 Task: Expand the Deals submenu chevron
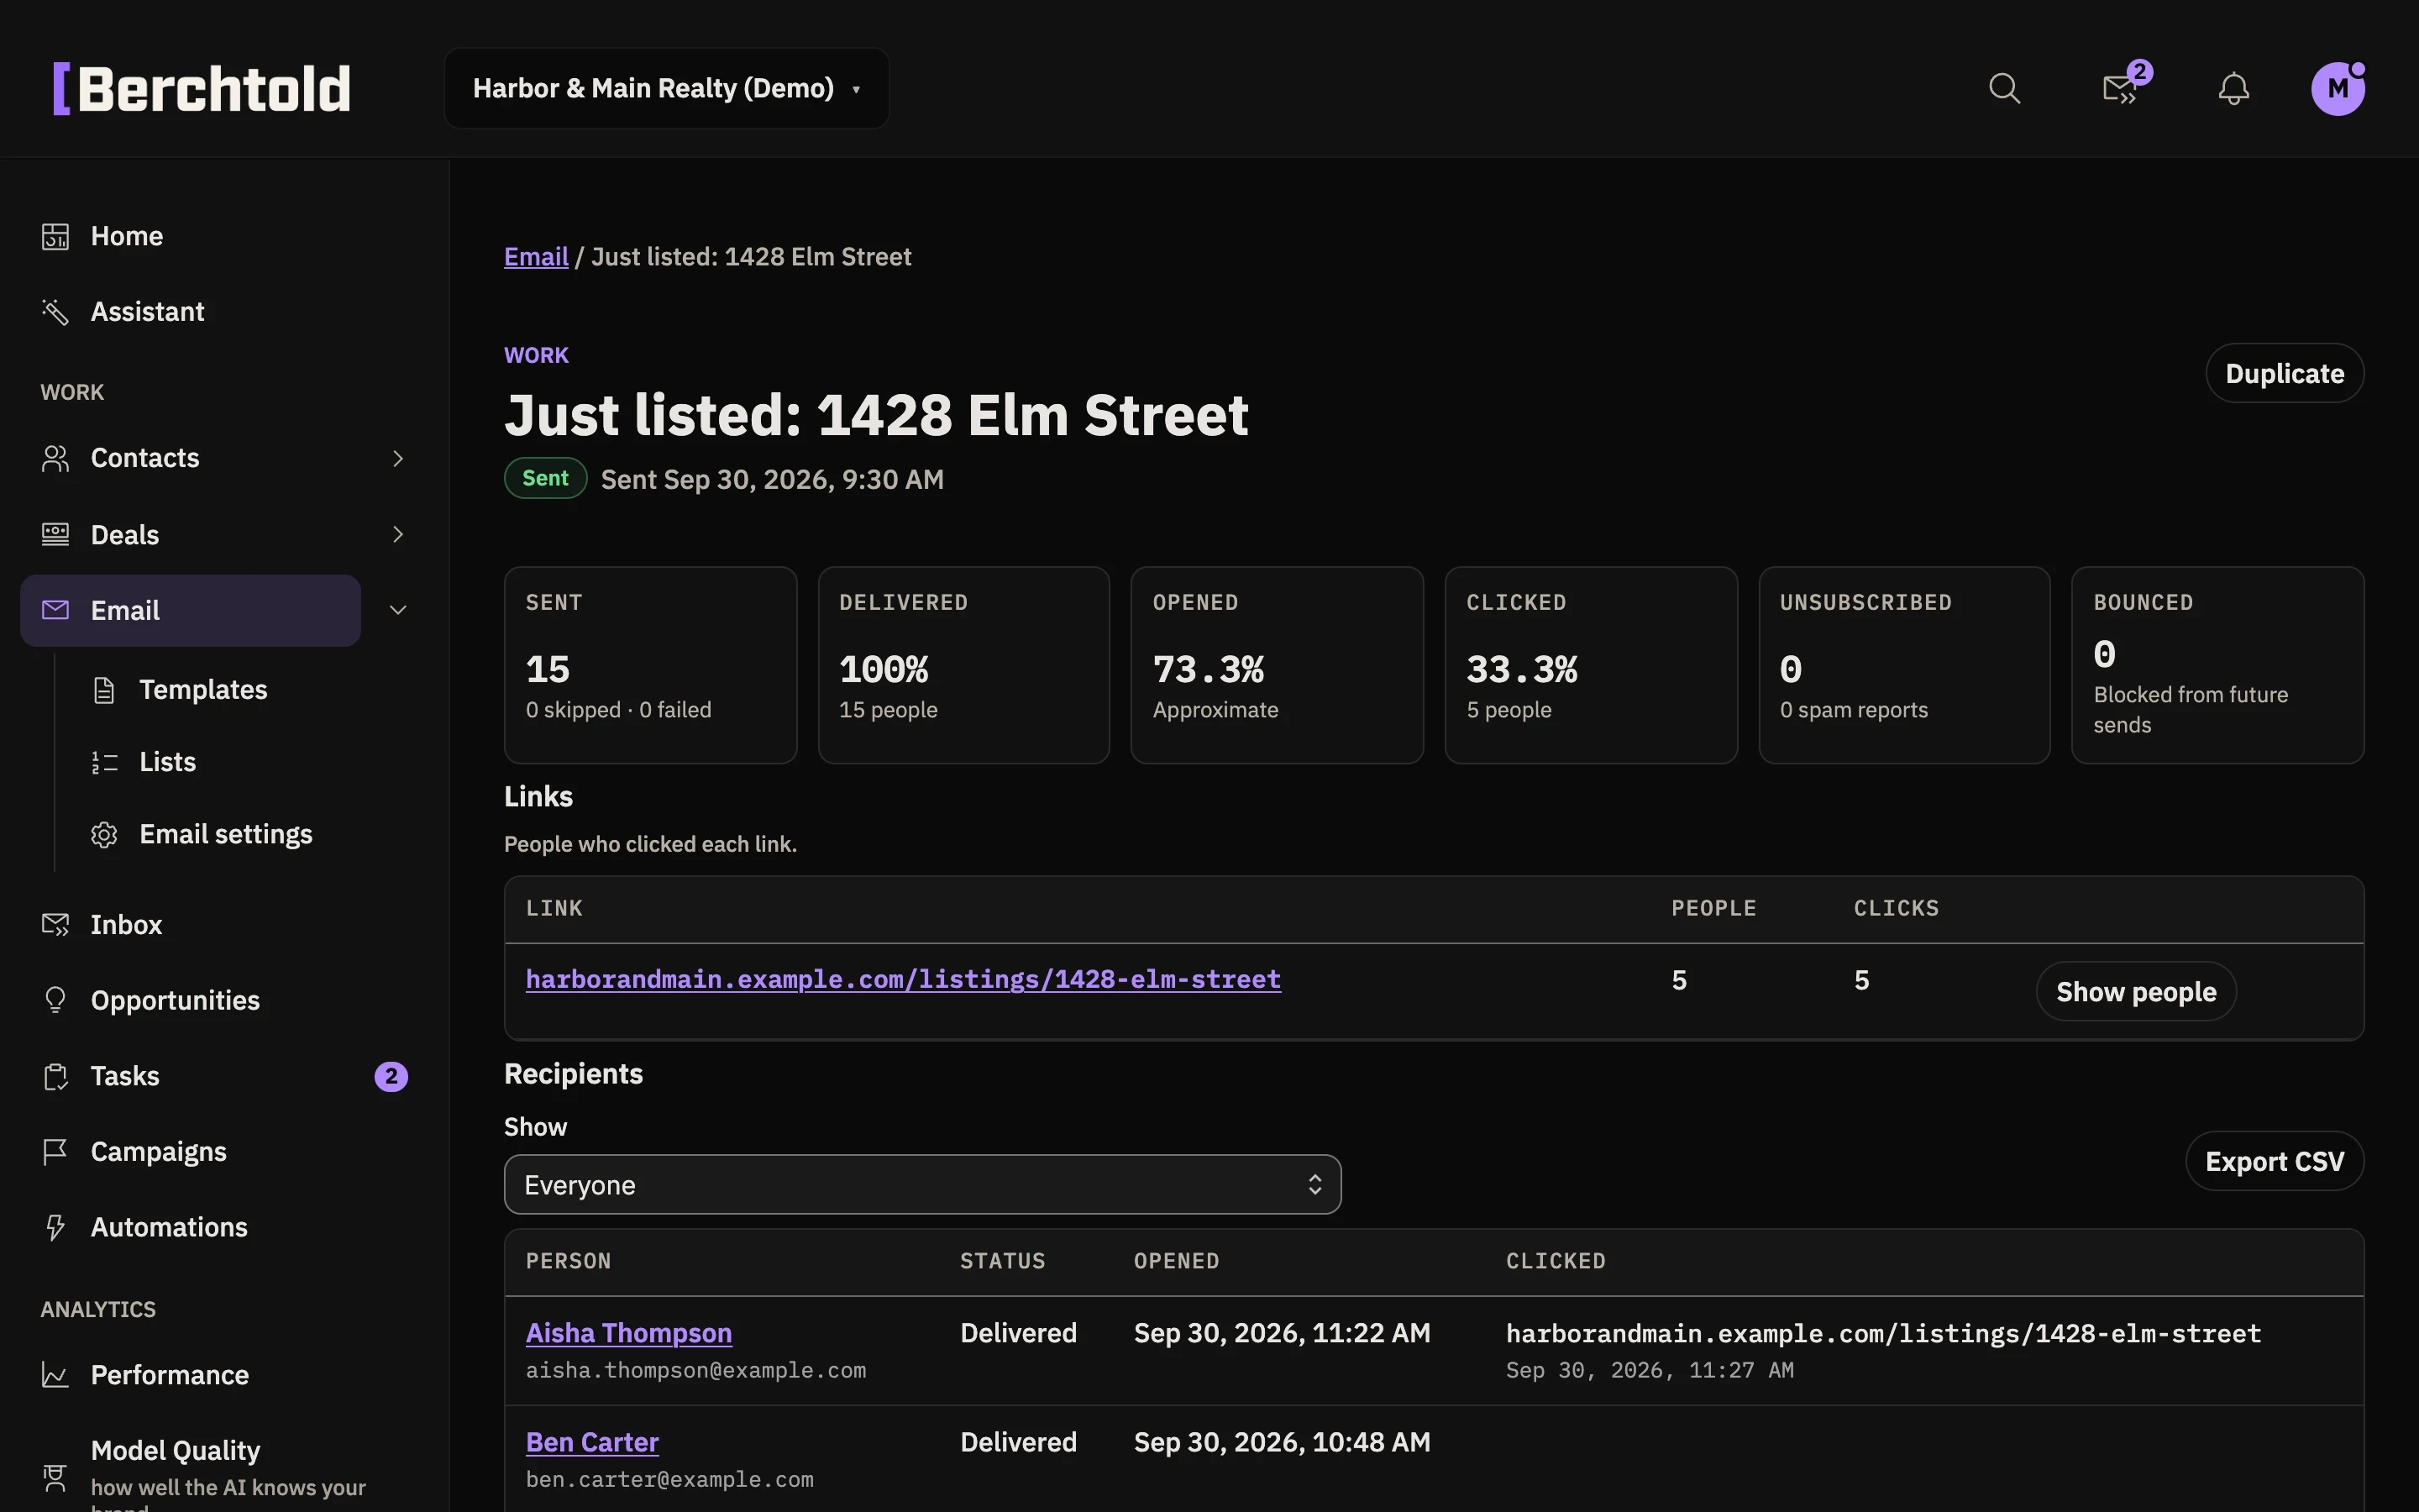point(398,535)
